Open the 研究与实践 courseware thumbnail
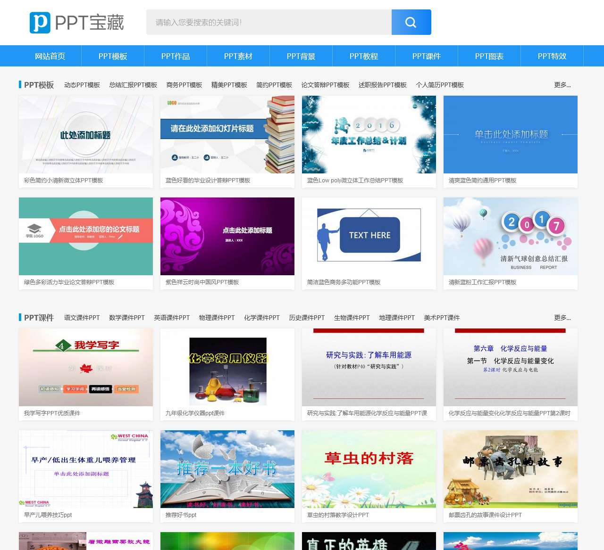This screenshot has width=604, height=550. [369, 367]
